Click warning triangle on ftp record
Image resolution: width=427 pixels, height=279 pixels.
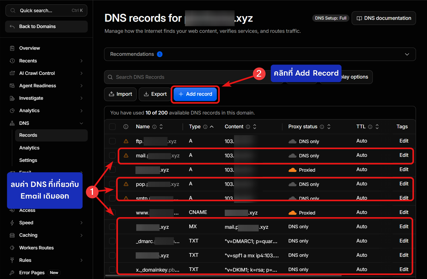click(126, 141)
